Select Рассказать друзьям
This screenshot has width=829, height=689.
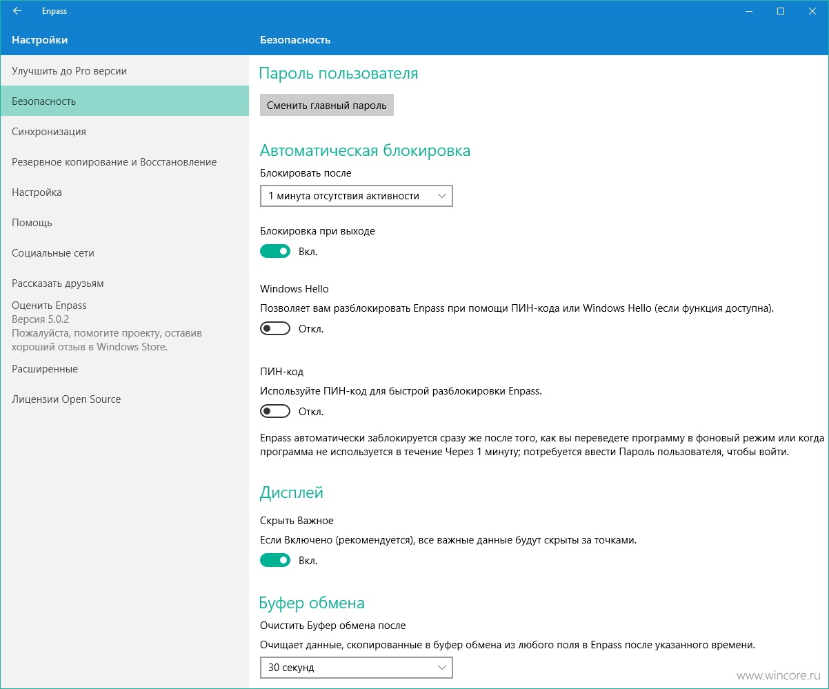pos(124,283)
